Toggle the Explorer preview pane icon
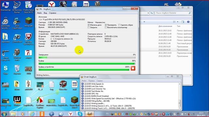Image resolution: width=209 pixels, height=117 pixels. tap(183, 22)
